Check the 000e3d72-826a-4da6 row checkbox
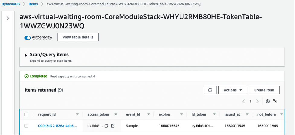 point(26,126)
